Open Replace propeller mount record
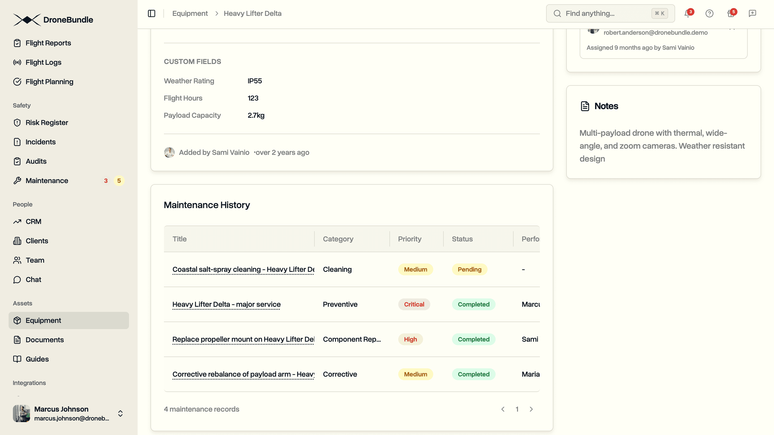Viewport: 774px width, 435px height. [x=243, y=339]
